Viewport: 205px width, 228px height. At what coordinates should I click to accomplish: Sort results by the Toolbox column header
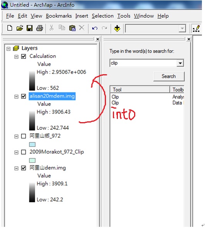click(177, 89)
